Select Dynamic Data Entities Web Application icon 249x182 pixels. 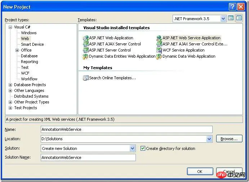[x=86, y=56]
